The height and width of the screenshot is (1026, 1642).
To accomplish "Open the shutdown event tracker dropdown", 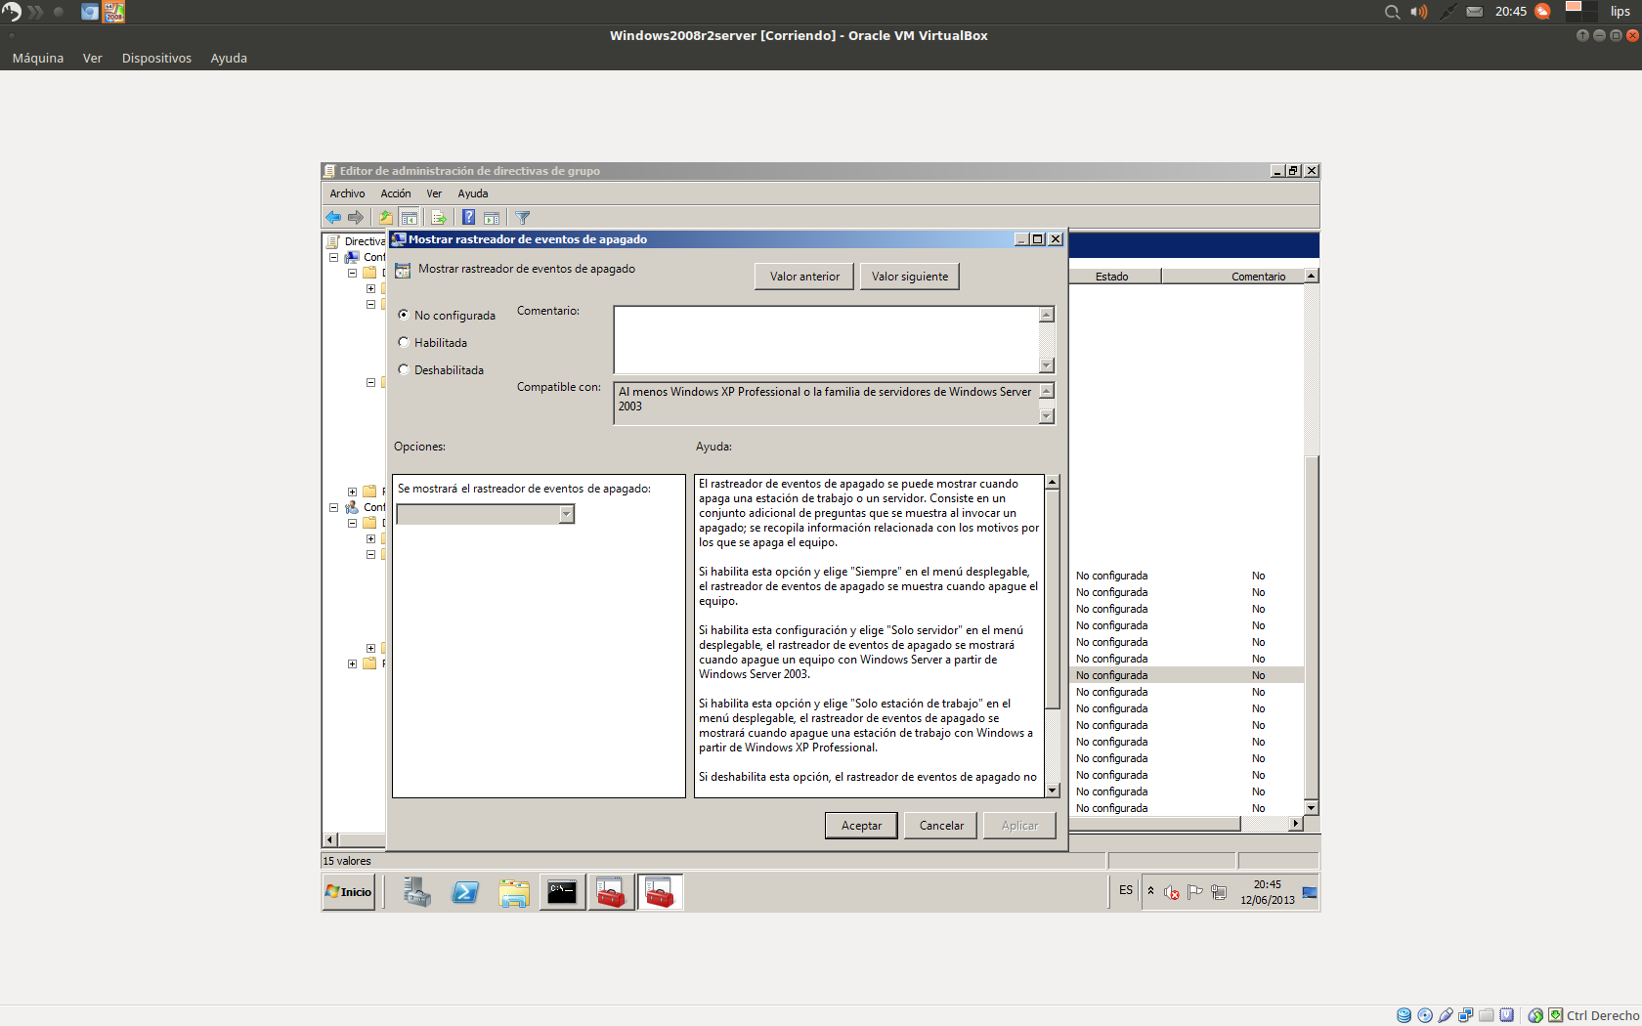I will point(566,515).
